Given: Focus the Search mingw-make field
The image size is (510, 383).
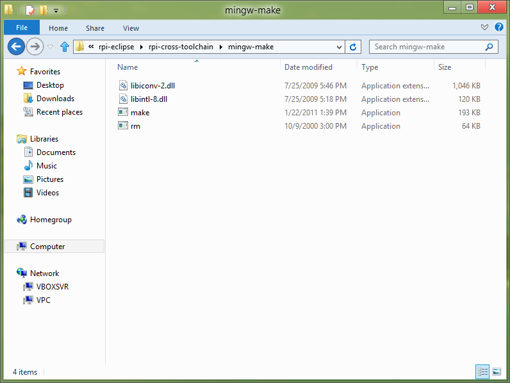Looking at the screenshot, I should click(433, 47).
